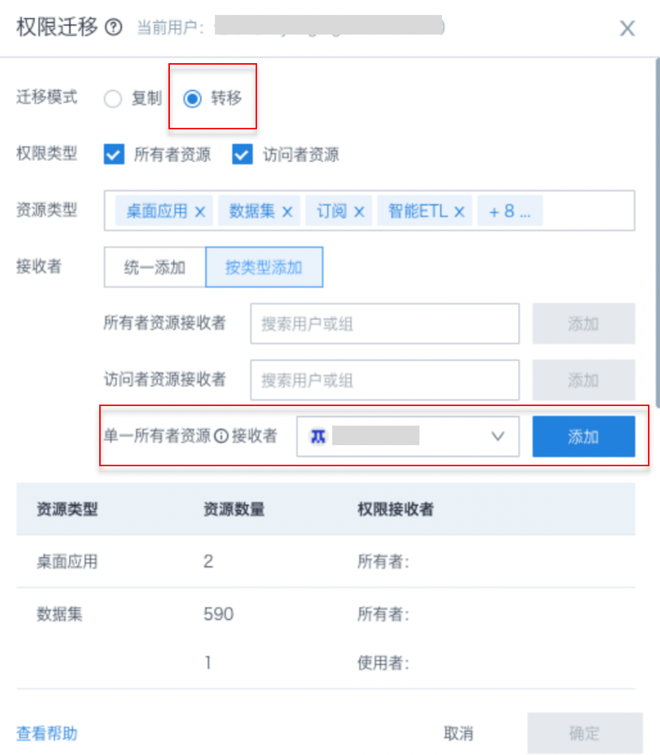Close the 权限迁移 dialog
The image size is (660, 755).
point(627,29)
